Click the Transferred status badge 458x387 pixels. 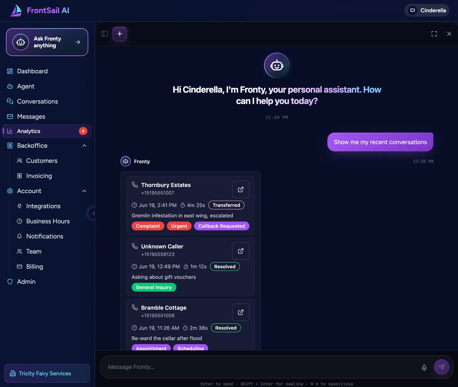tap(226, 205)
